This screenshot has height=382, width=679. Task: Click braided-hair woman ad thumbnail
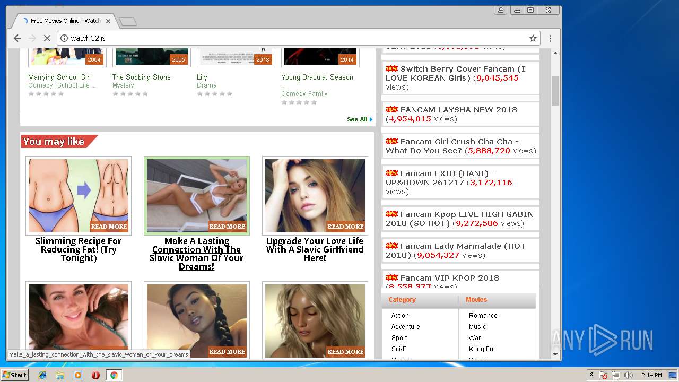(x=197, y=321)
